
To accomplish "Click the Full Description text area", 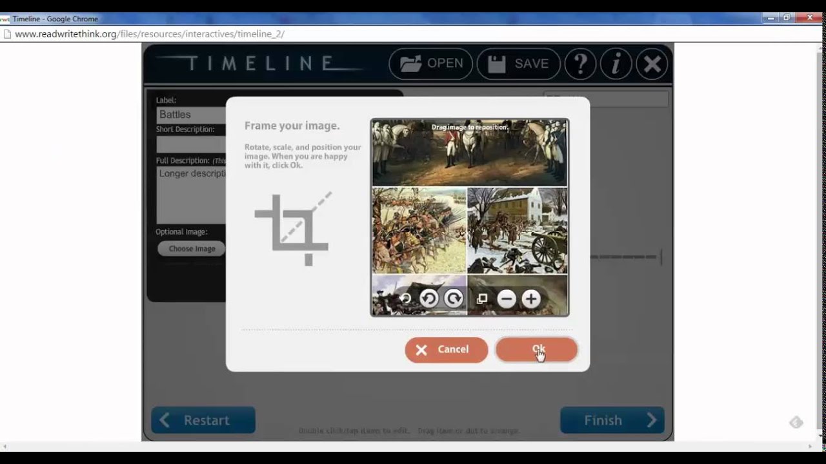I will click(191, 195).
